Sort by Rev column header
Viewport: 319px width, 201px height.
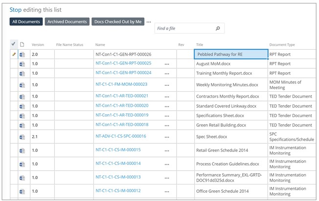[x=181, y=44]
